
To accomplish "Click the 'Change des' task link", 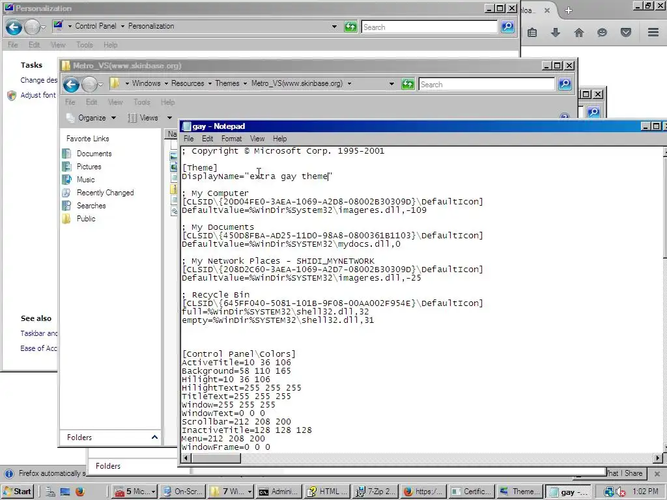I will tap(38, 80).
